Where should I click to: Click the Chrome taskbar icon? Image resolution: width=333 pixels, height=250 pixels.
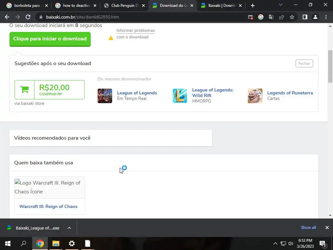[x=40, y=243]
